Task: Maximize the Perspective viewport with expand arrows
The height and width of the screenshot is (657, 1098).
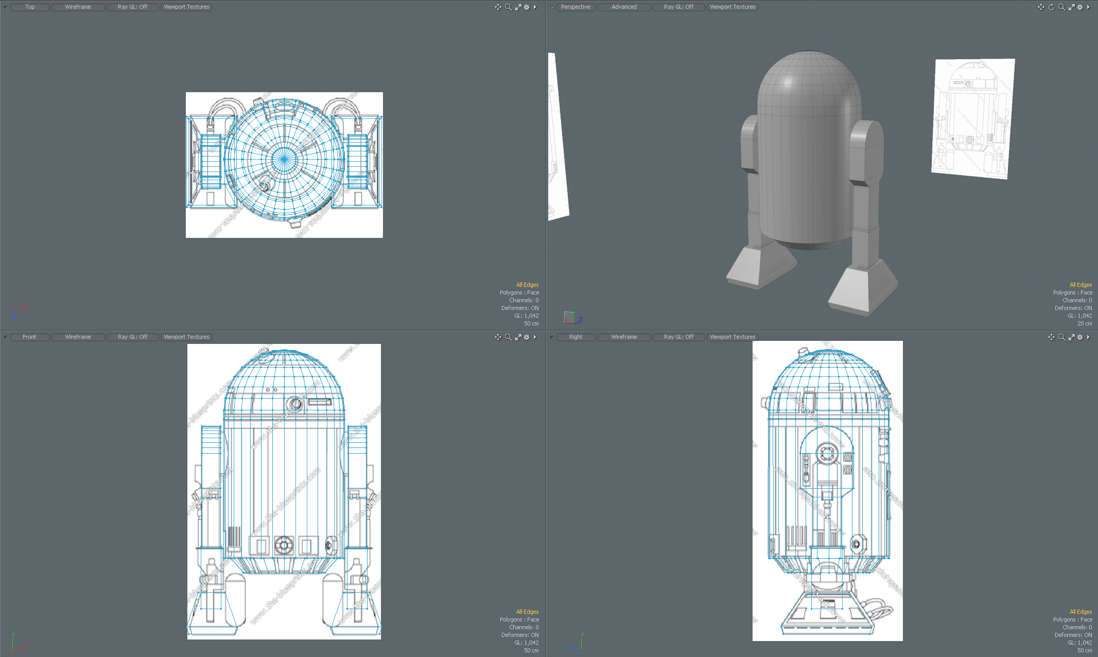Action: point(1071,7)
